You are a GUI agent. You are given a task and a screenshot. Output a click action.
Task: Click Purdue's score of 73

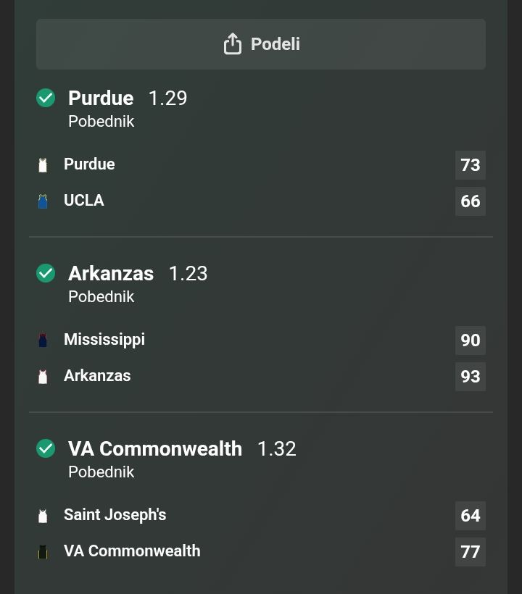click(x=471, y=165)
